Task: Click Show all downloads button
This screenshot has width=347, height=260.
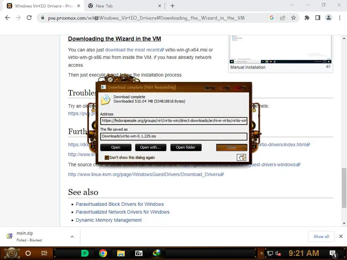Action: point(321,237)
